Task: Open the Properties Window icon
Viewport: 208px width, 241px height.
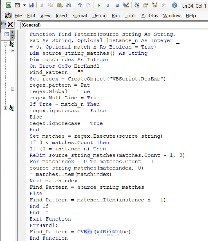Action: coord(146,5)
